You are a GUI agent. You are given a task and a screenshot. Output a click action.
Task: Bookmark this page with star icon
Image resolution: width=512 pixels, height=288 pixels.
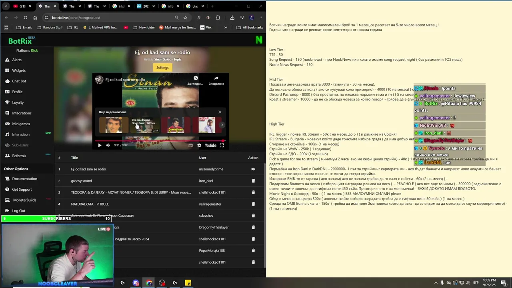coord(185,18)
